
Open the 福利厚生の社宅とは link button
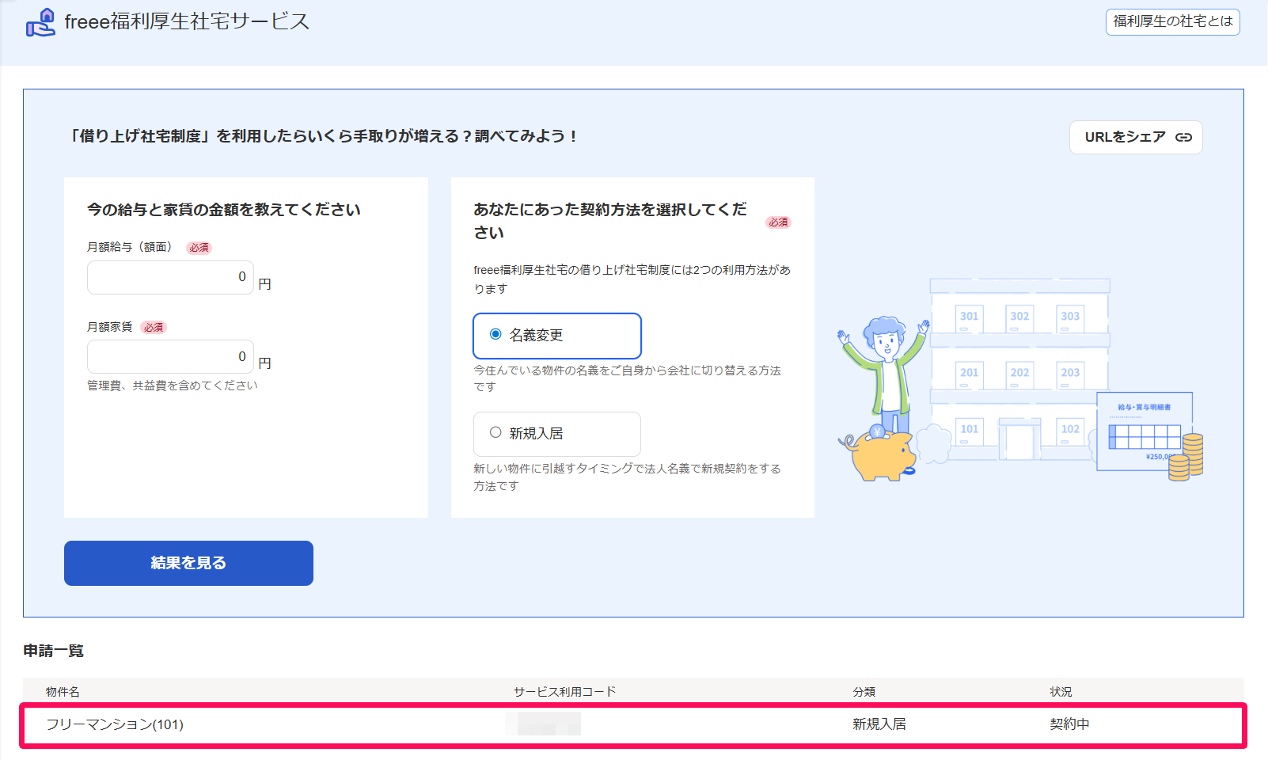pyautogui.click(x=1172, y=21)
